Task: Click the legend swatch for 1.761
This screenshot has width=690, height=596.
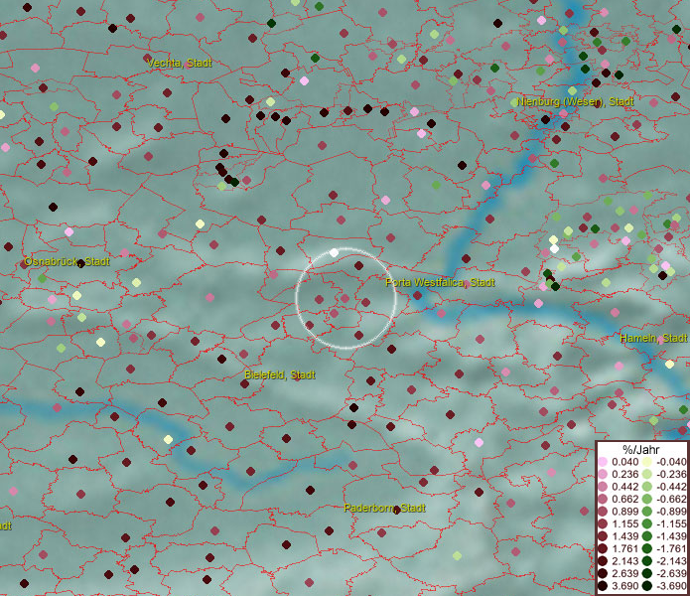Action: coord(603,548)
